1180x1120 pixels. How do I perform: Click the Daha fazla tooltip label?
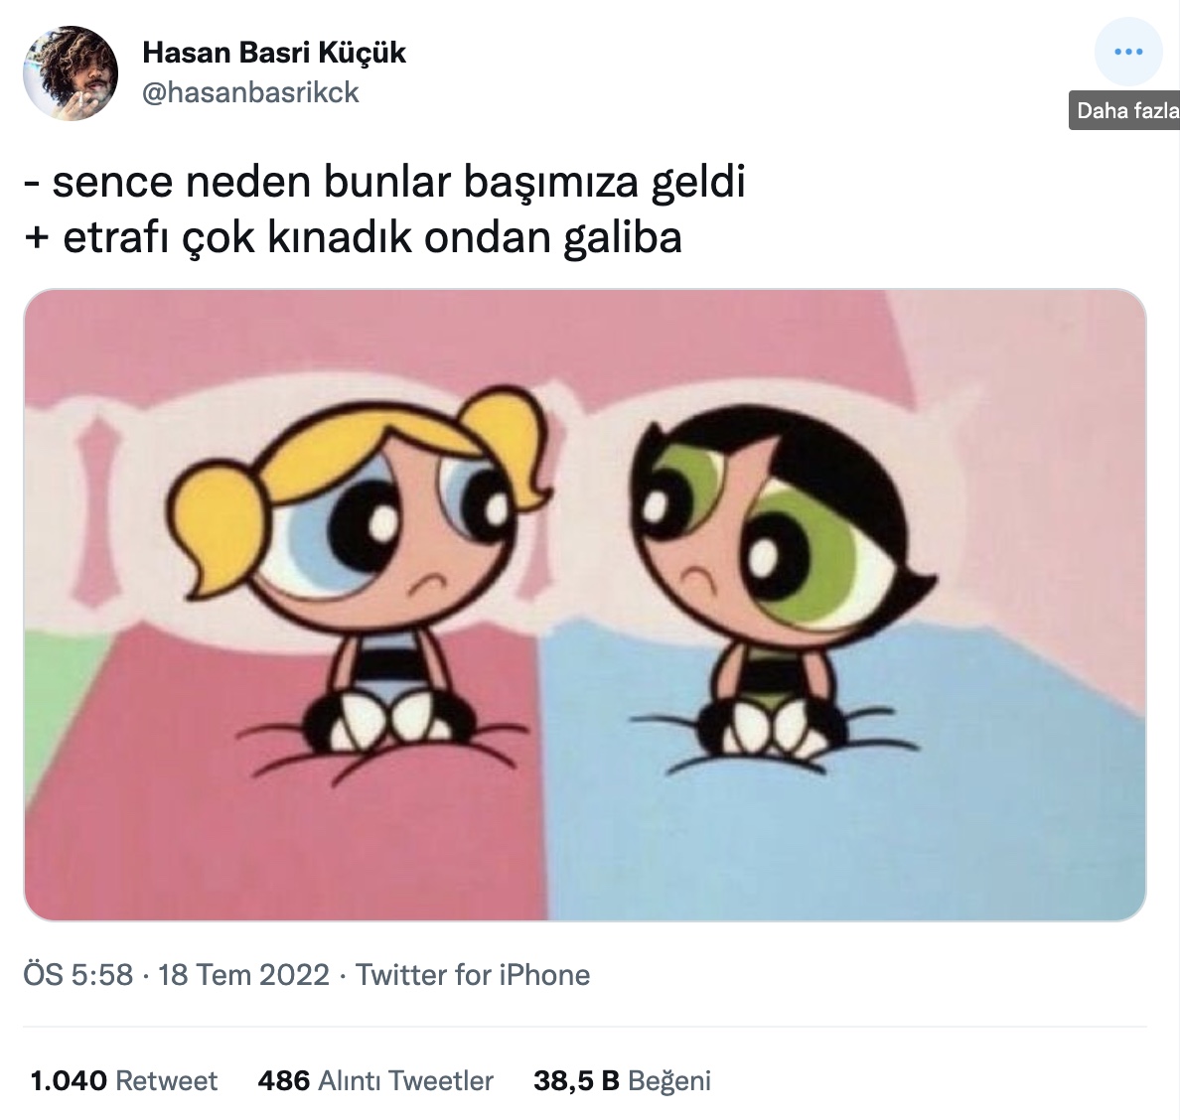click(x=1125, y=110)
